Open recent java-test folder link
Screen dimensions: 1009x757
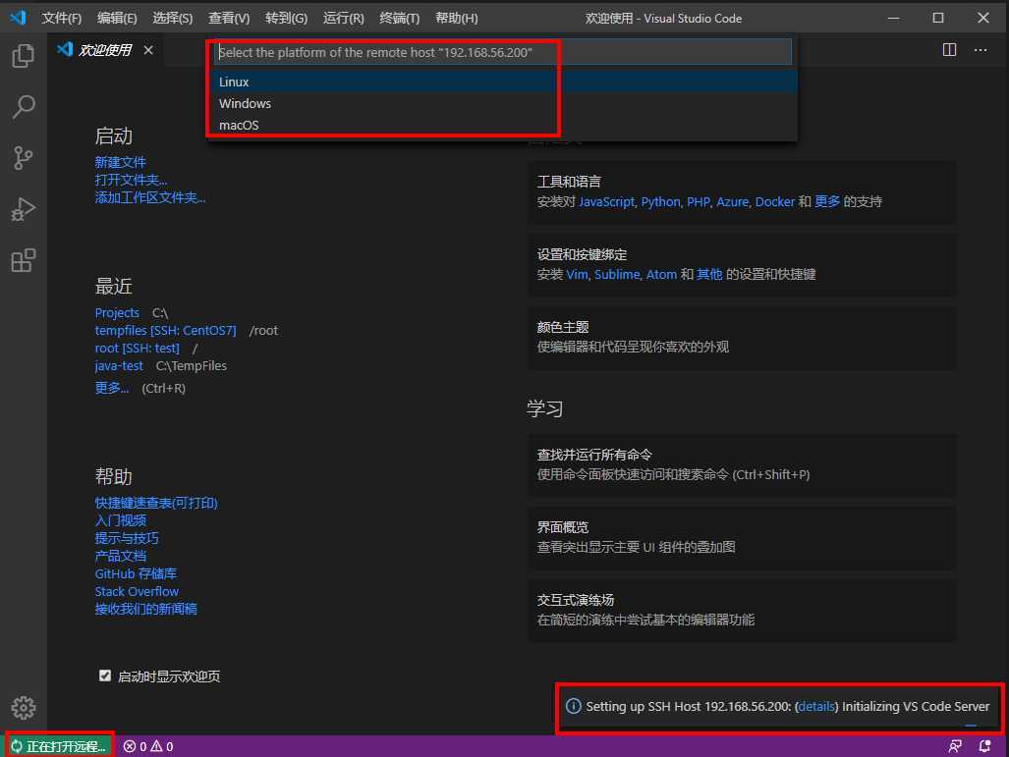[119, 366]
